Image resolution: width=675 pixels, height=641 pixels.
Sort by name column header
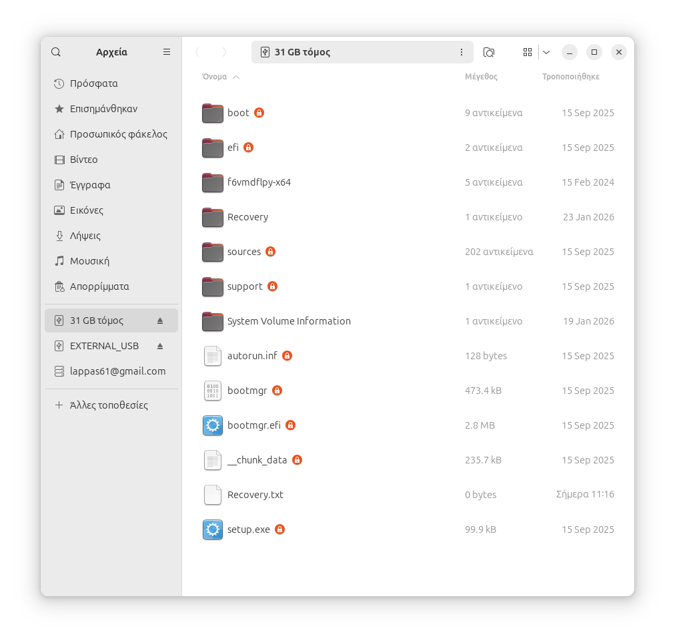(215, 77)
